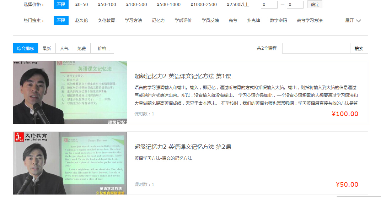Click the maximum price input field

(295, 5)
